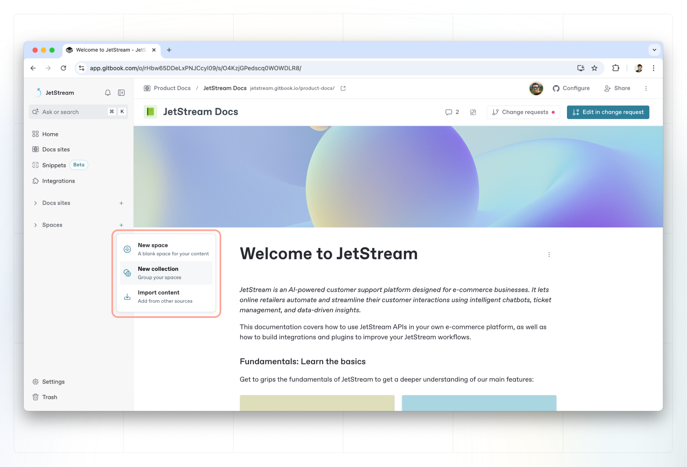The height and width of the screenshot is (467, 687).
Task: Open the browser extensions puzzle icon
Action: point(615,68)
